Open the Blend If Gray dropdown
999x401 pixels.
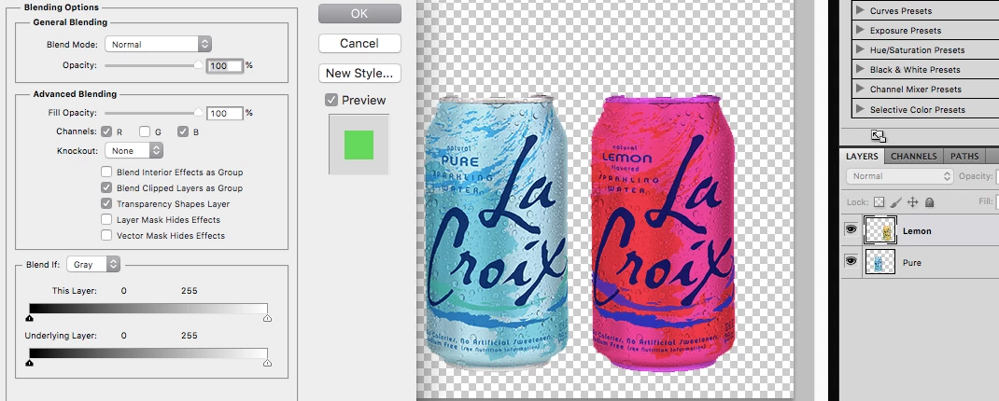93,264
